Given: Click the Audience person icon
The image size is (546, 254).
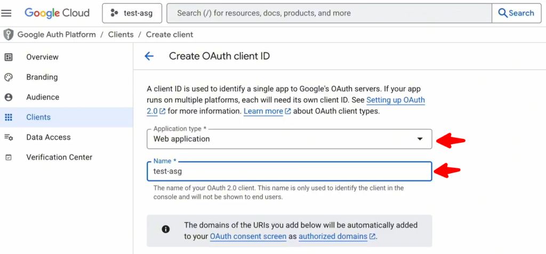Looking at the screenshot, I should click(x=9, y=97).
